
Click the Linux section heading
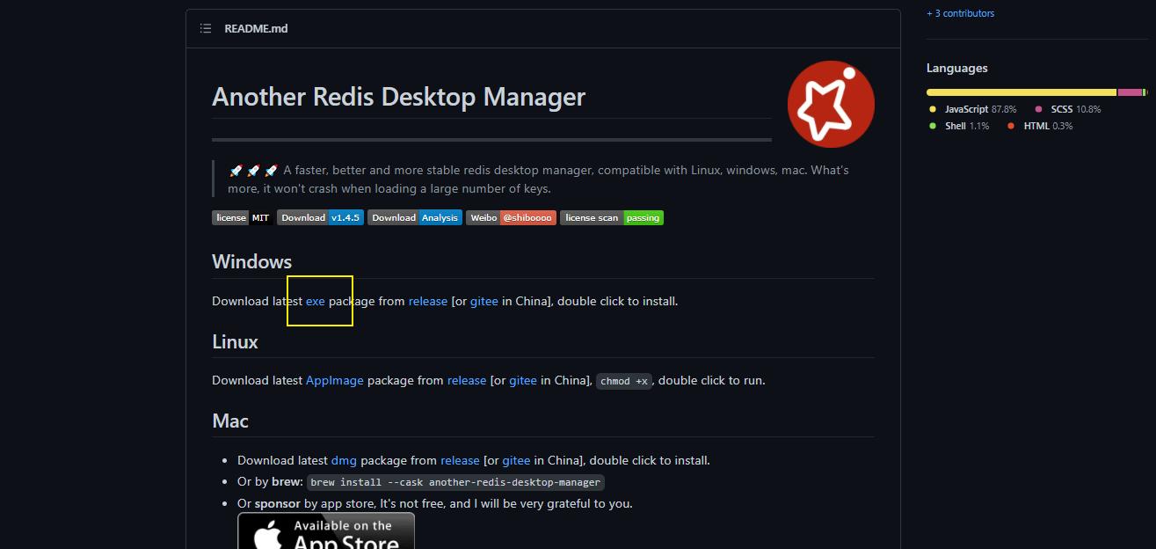click(x=236, y=341)
